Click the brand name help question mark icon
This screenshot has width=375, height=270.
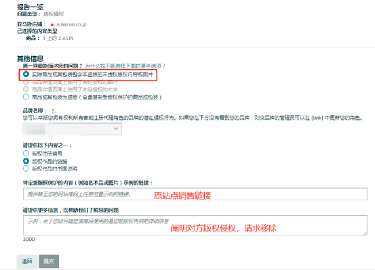click(53, 111)
